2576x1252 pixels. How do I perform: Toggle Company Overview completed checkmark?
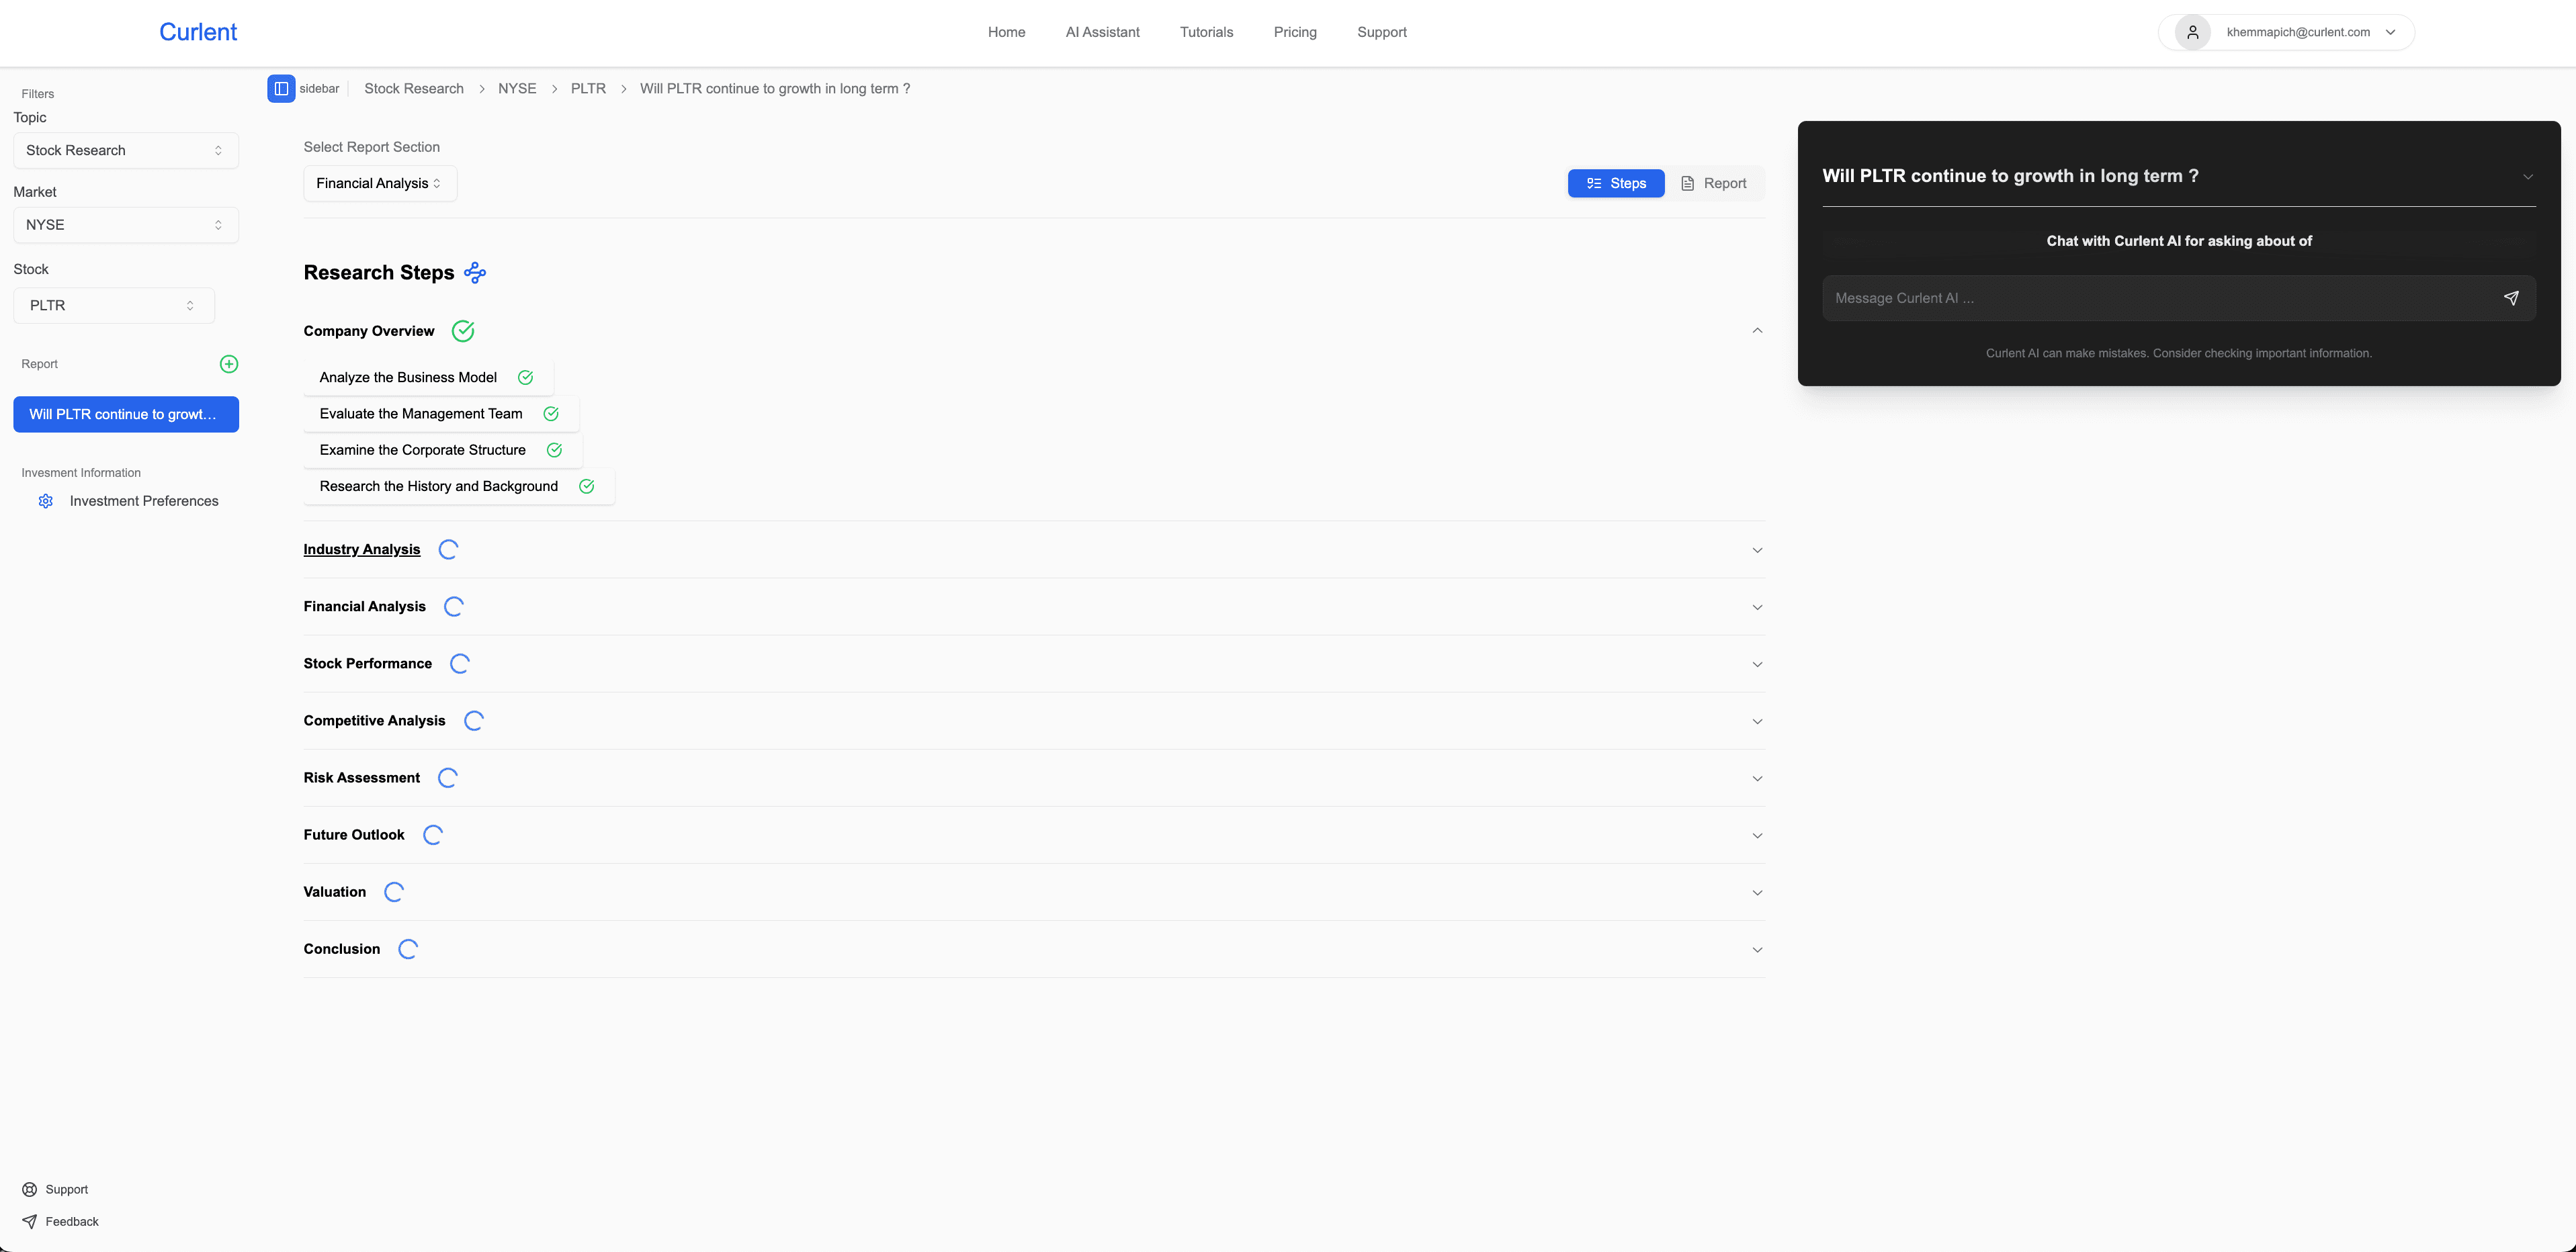tap(464, 330)
